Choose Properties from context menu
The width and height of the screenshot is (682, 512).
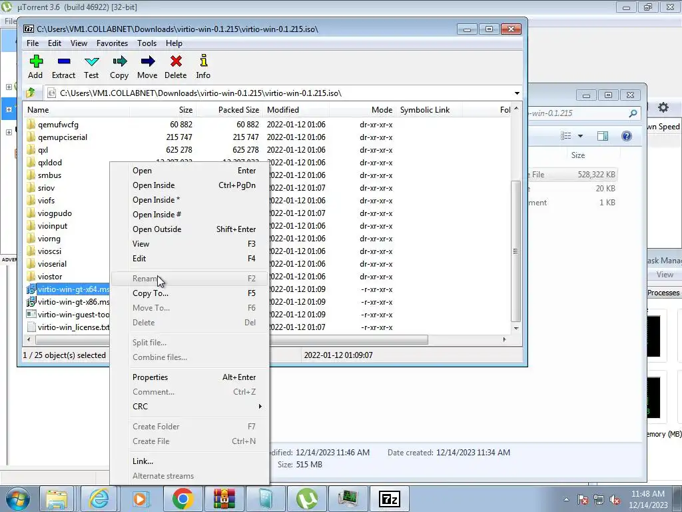click(190, 377)
